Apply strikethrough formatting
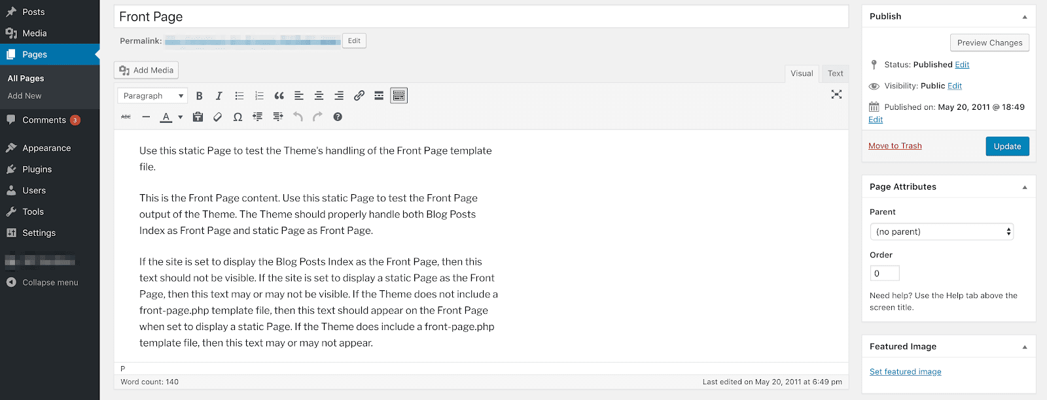 pos(126,116)
